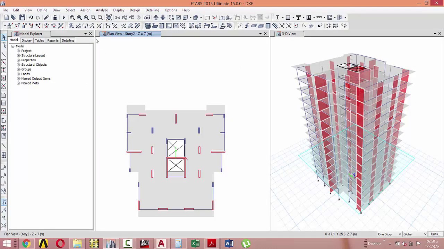This screenshot has width=444, height=249.
Task: Open Word from the taskbar
Action: point(229,243)
